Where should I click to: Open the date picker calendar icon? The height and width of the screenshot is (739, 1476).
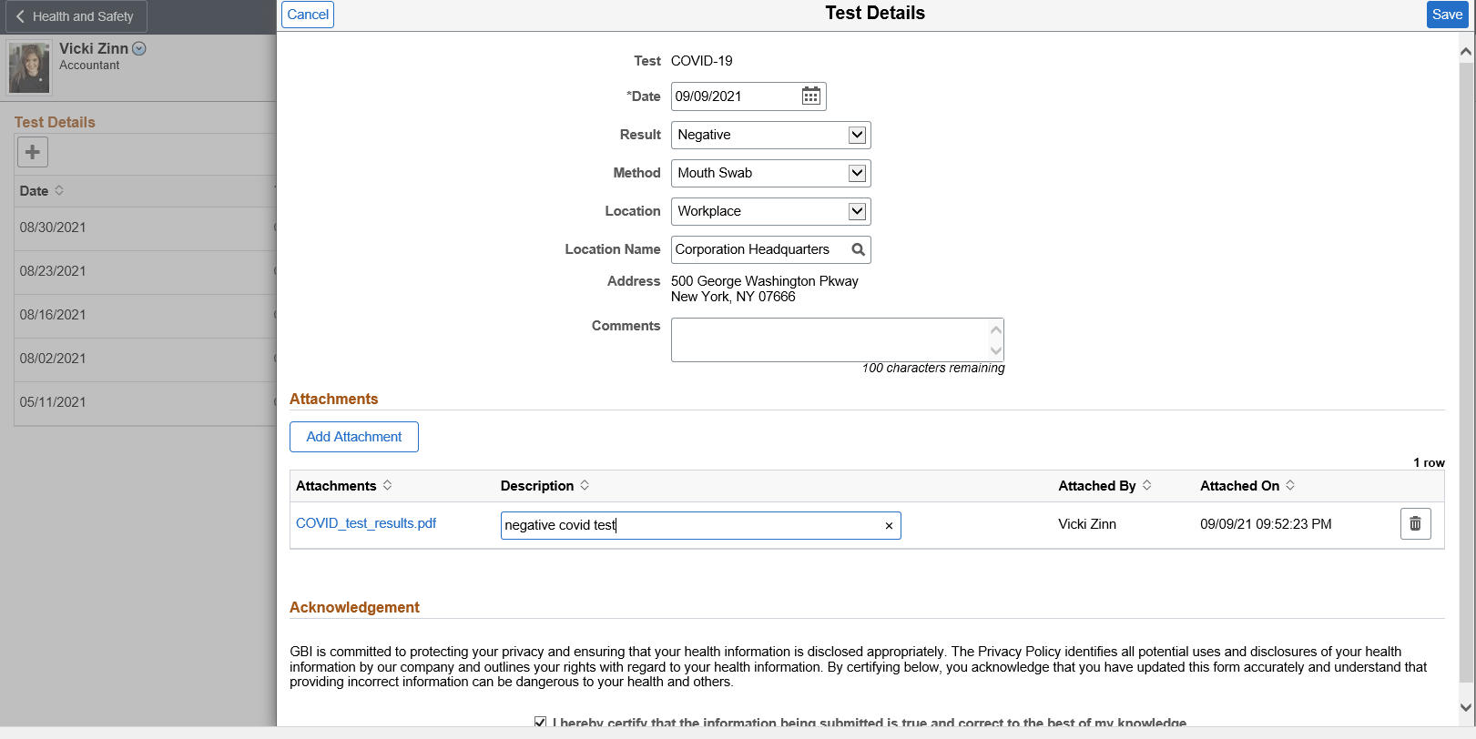[x=810, y=96]
